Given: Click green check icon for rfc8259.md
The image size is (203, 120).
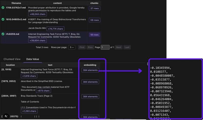Looking at the screenshot, I should 3,34.
